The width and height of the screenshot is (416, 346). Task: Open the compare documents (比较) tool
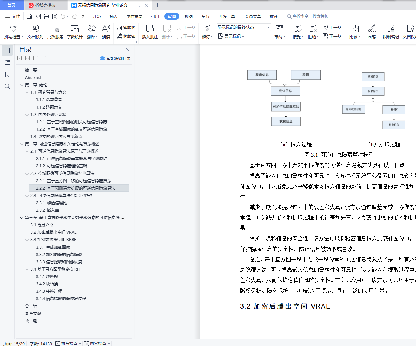pyautogui.click(x=355, y=31)
